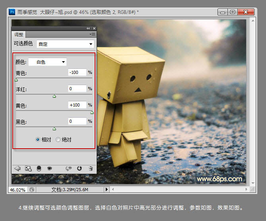The width and height of the screenshot is (266, 221).
Task: Open the 自定 preset dropdown
Action: (65, 44)
